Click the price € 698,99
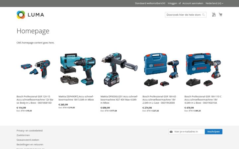This screenshot has height=149, width=239. pos(105,108)
